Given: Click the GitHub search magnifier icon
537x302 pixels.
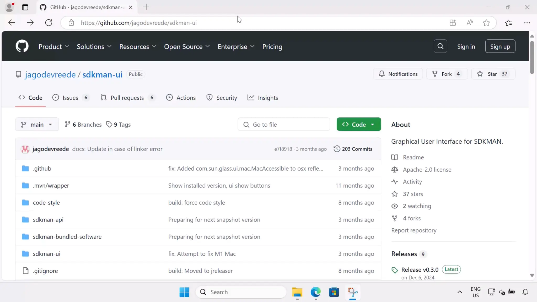Looking at the screenshot, I should click(x=440, y=46).
